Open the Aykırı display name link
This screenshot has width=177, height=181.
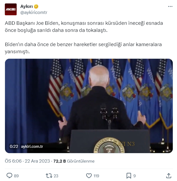26,7
